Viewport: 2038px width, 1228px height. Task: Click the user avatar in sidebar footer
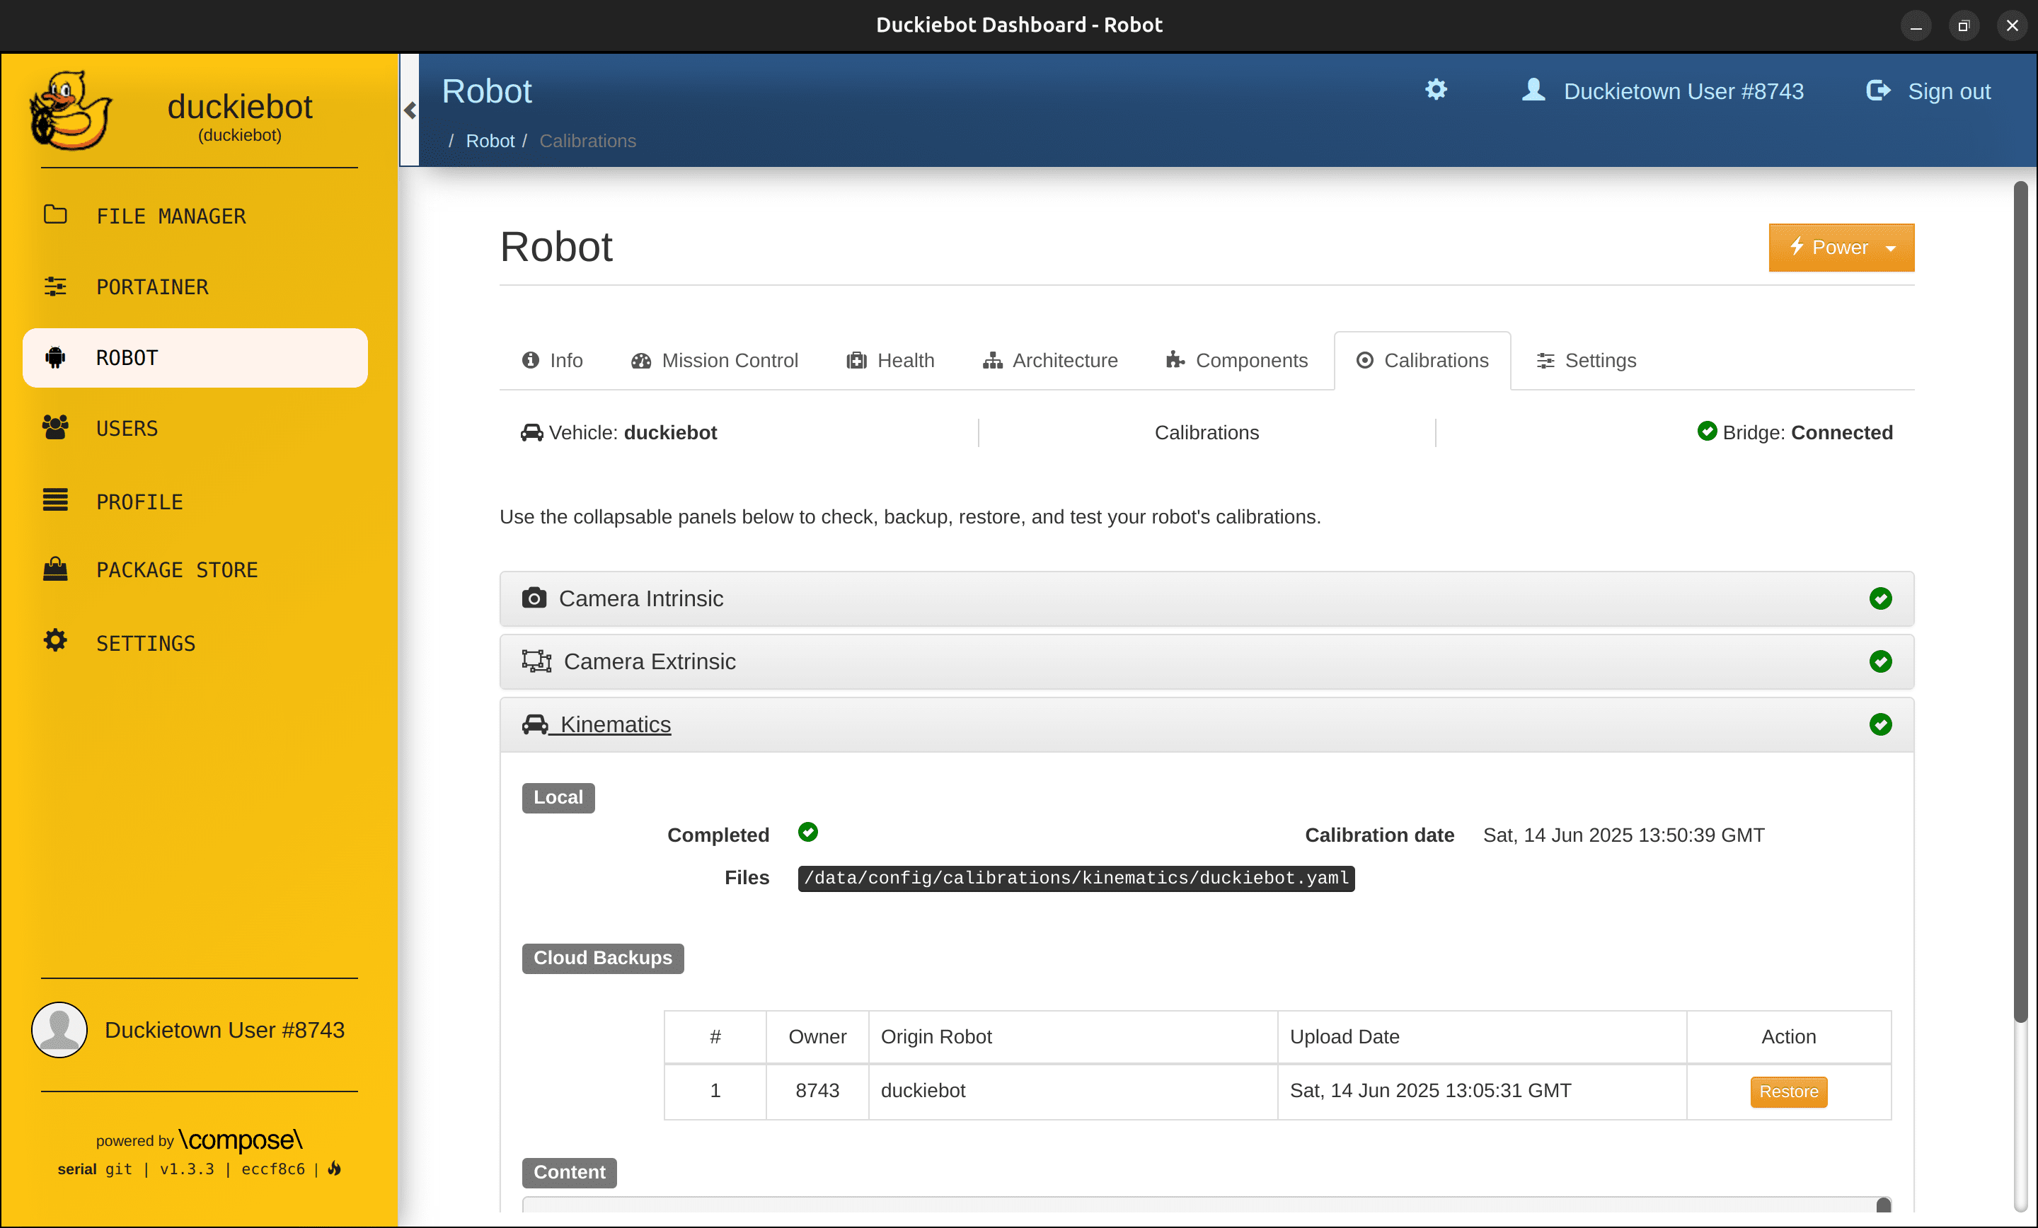(59, 1029)
